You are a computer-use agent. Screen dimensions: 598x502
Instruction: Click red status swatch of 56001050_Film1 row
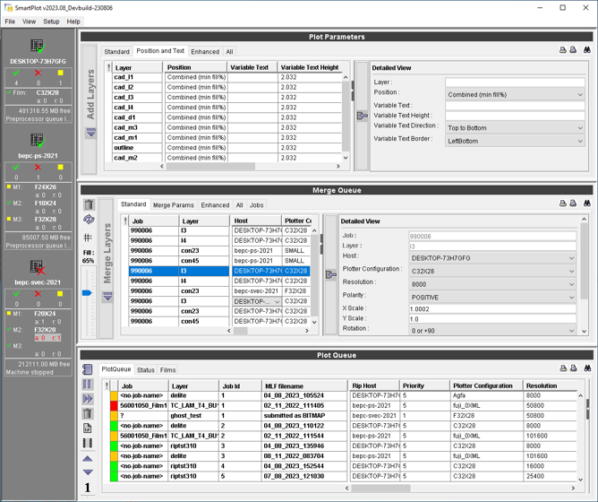coord(114,405)
